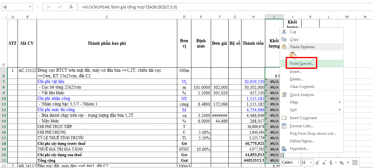Click value '44853513.1'
This screenshot has height=168, width=373.
(253, 160)
